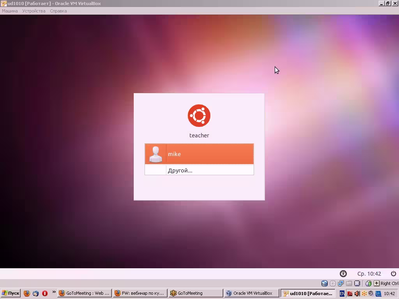399x299 pixels.
Task: Click the Adobe Reader tray icon
Action: [350, 294]
